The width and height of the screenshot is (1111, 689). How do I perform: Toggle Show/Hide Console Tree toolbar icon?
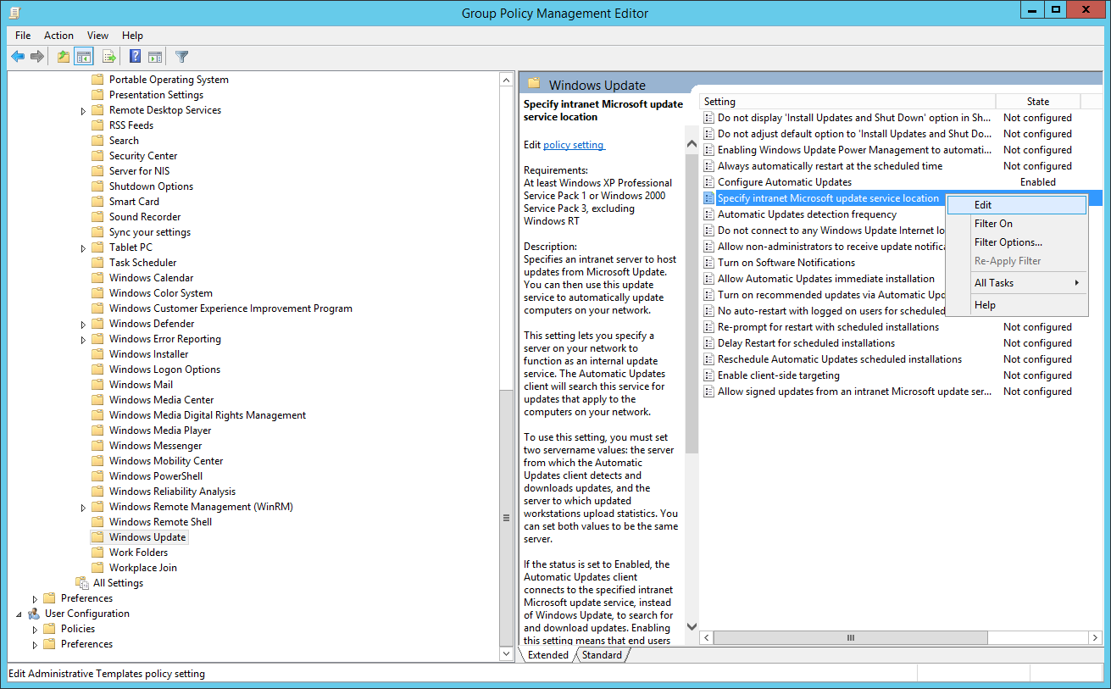click(x=84, y=57)
